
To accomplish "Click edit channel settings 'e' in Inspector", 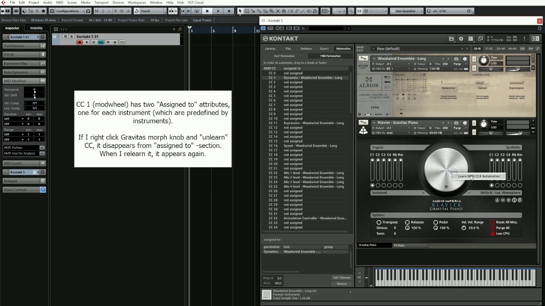I will pyautogui.click(x=43, y=37).
